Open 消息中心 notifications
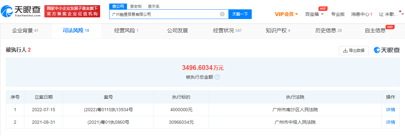Image resolution: width=405 pixels, height=136 pixels. (x=362, y=14)
